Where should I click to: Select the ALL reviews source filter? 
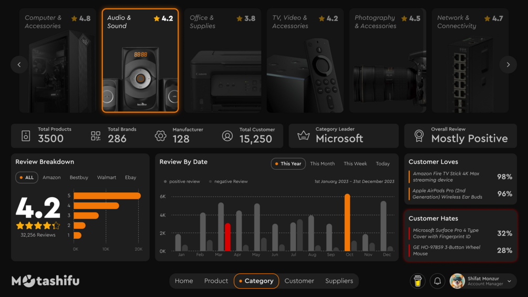coord(27,178)
